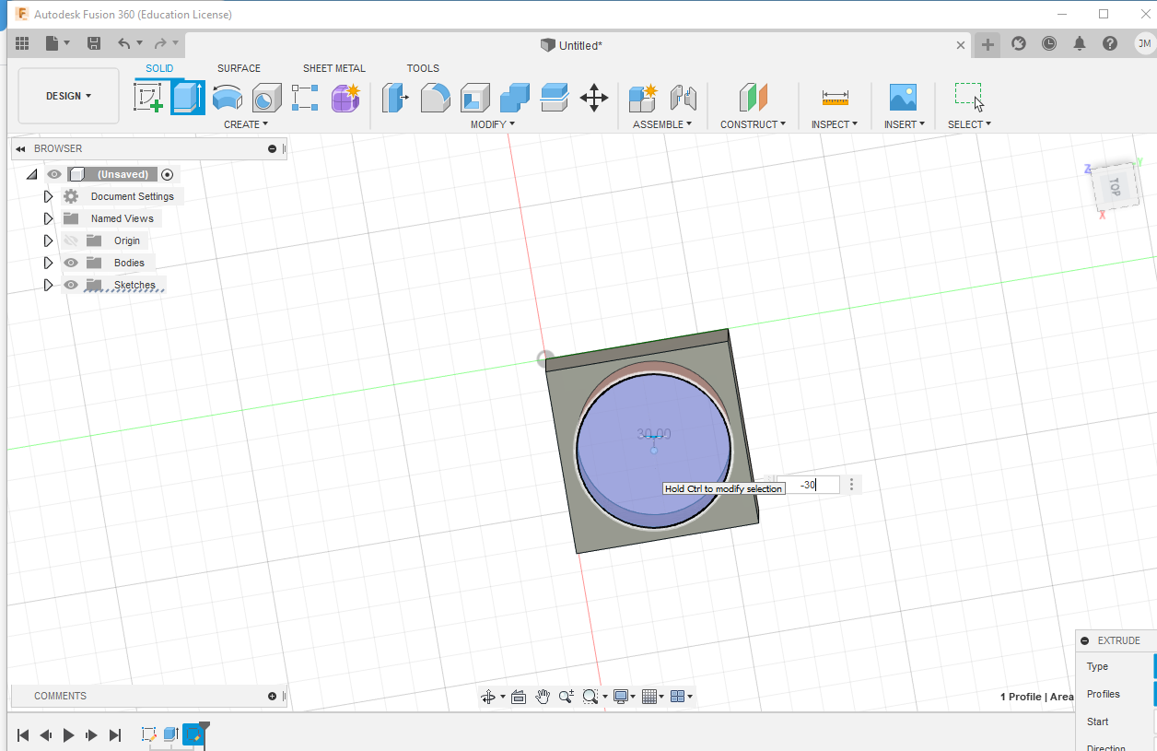Image resolution: width=1157 pixels, height=751 pixels.
Task: Switch to the TOOLS tab
Action: pos(423,68)
